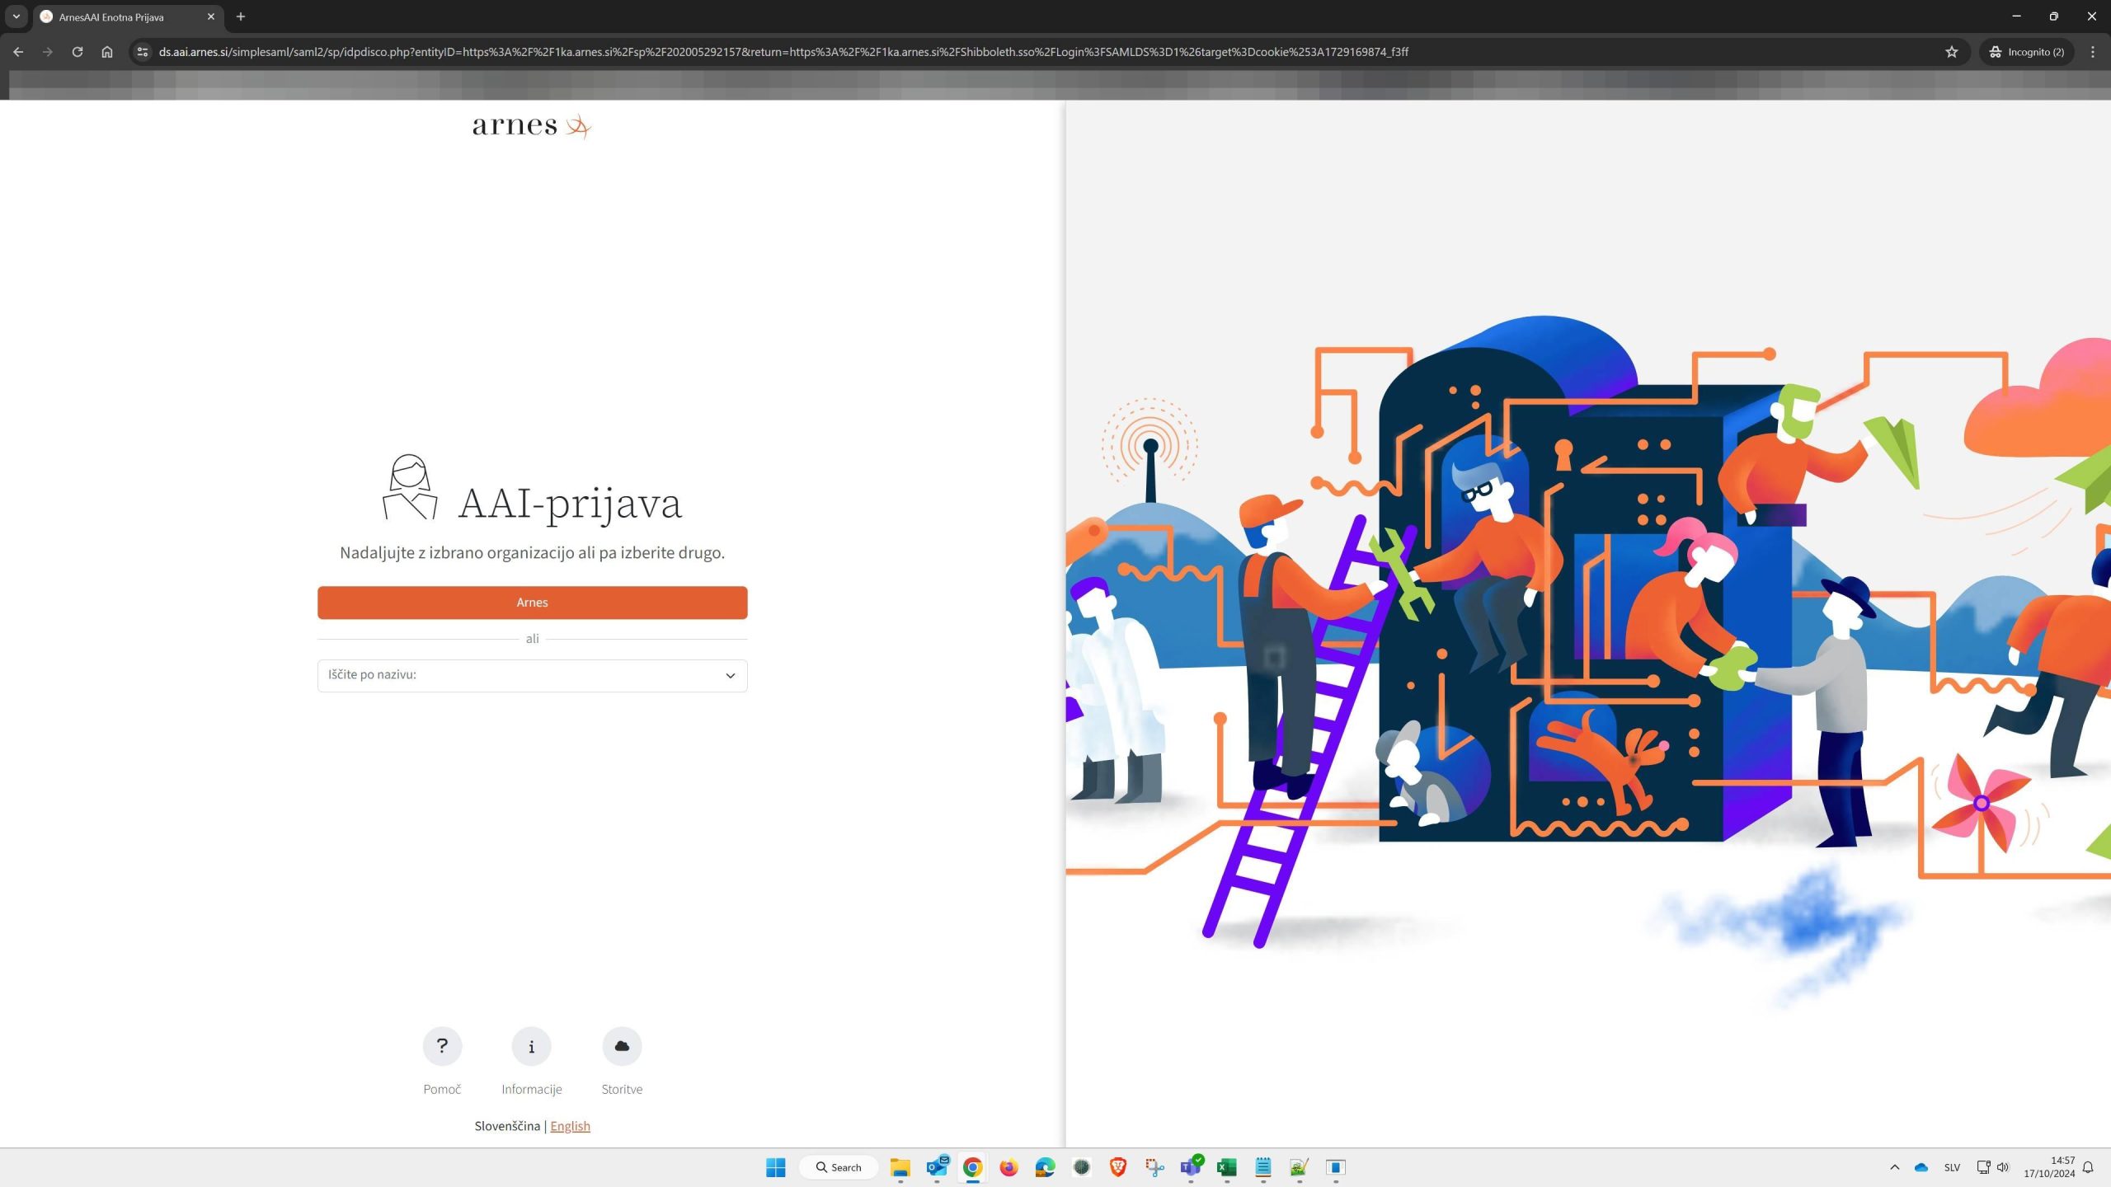Open the Chrome three-dot menu
Viewport: 2111px width, 1187px height.
[x=2093, y=52]
